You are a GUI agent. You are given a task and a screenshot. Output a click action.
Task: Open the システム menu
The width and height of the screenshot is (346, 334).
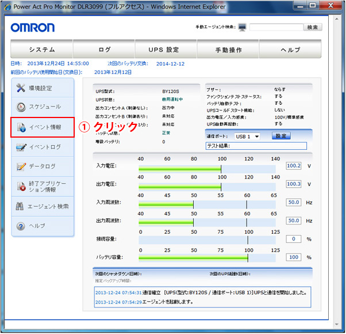tap(42, 50)
